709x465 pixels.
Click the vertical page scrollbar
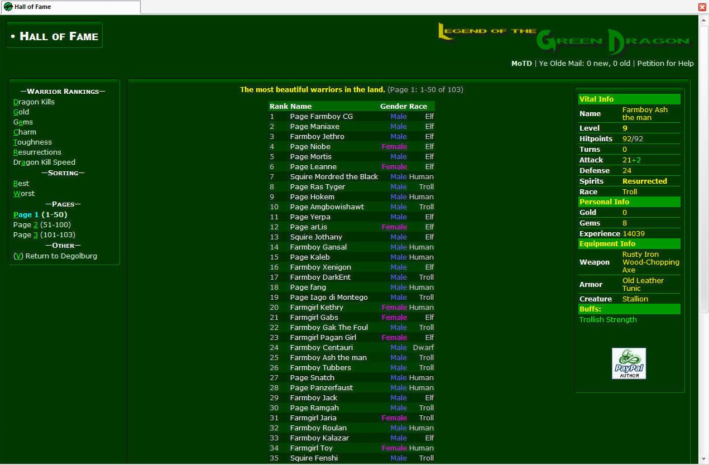point(703,167)
